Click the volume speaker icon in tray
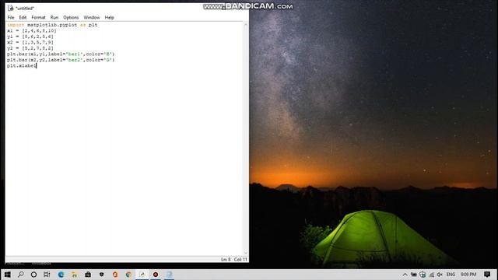Screen dimensions: 498x280 coord(440,275)
